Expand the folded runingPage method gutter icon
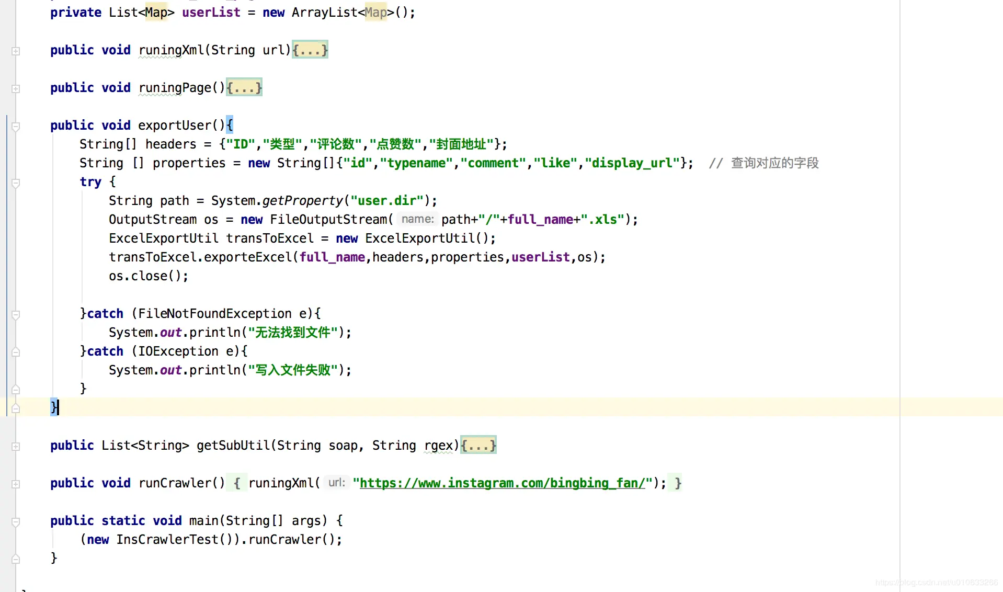This screenshot has height=592, width=1003. [16, 89]
